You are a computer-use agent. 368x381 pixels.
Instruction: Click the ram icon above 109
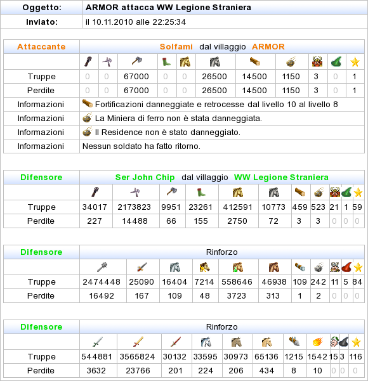click(299, 267)
